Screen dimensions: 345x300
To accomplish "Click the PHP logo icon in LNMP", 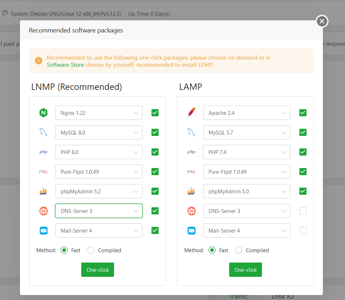I will pyautogui.click(x=43, y=152).
